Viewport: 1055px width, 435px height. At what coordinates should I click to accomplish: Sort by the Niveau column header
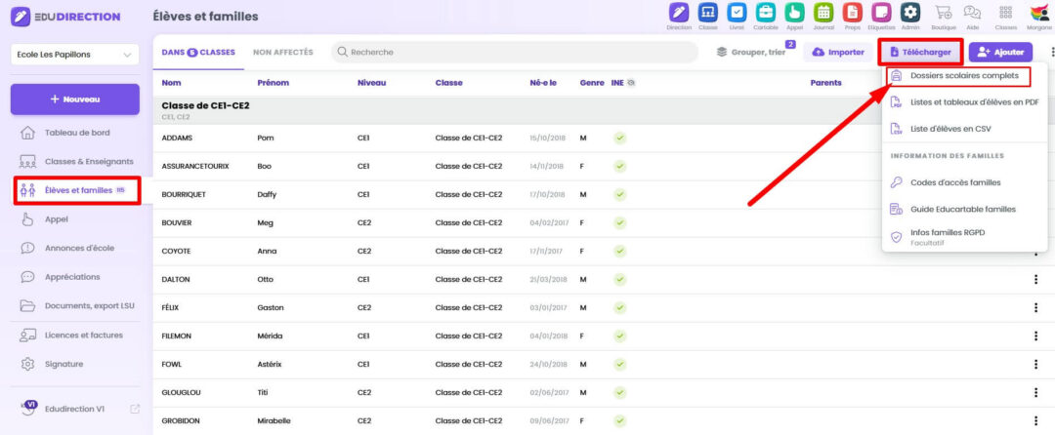(x=372, y=83)
